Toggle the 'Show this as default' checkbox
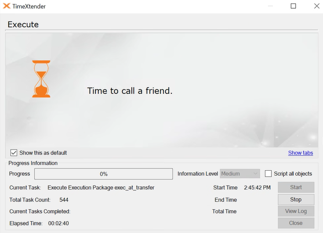The height and width of the screenshot is (233, 323). 14,153
